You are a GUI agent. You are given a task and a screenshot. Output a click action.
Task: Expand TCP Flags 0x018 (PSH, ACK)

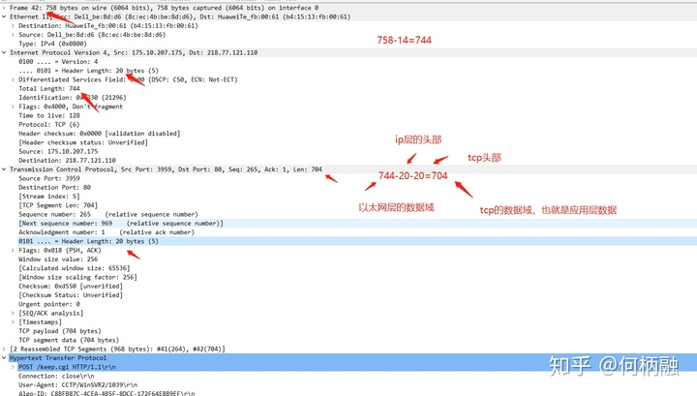(x=13, y=250)
